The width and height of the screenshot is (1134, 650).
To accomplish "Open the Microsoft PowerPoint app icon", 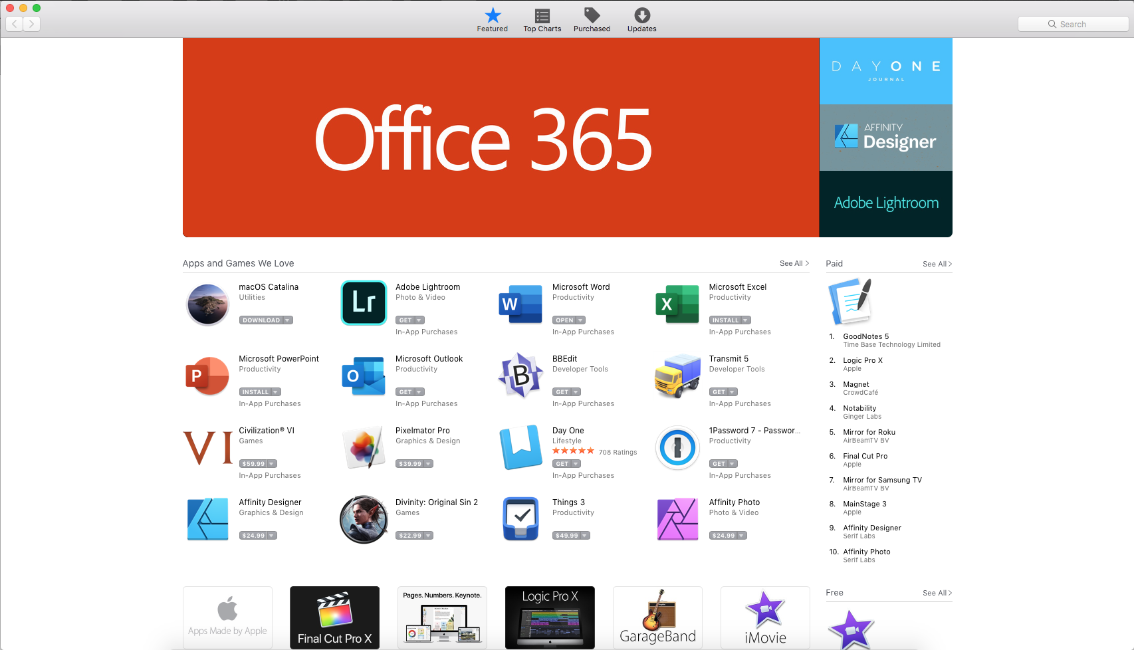I will [207, 376].
